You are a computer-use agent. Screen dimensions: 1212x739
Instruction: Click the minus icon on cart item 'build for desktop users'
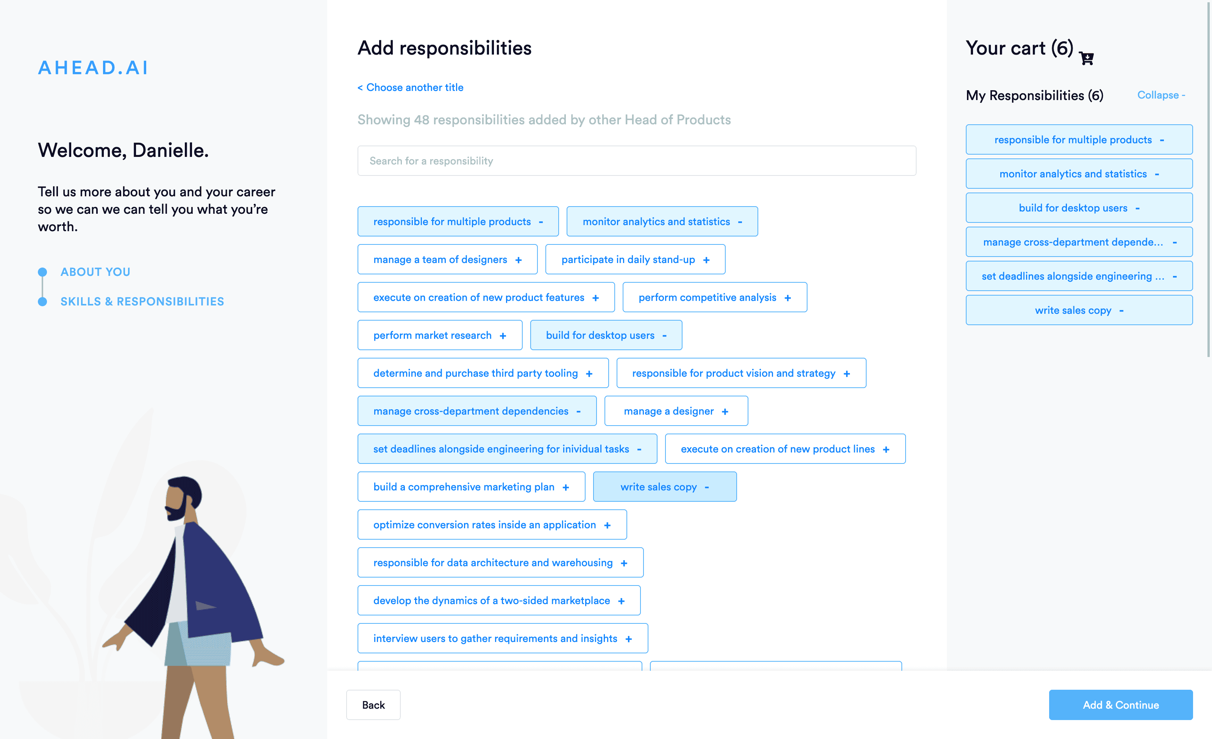pos(1137,208)
